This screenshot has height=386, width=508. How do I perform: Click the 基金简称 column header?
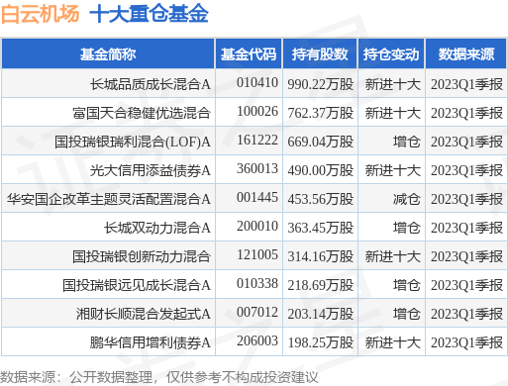tap(108, 53)
